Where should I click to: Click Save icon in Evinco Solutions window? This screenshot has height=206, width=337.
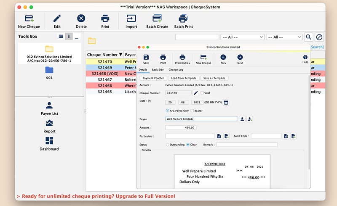click(x=146, y=57)
